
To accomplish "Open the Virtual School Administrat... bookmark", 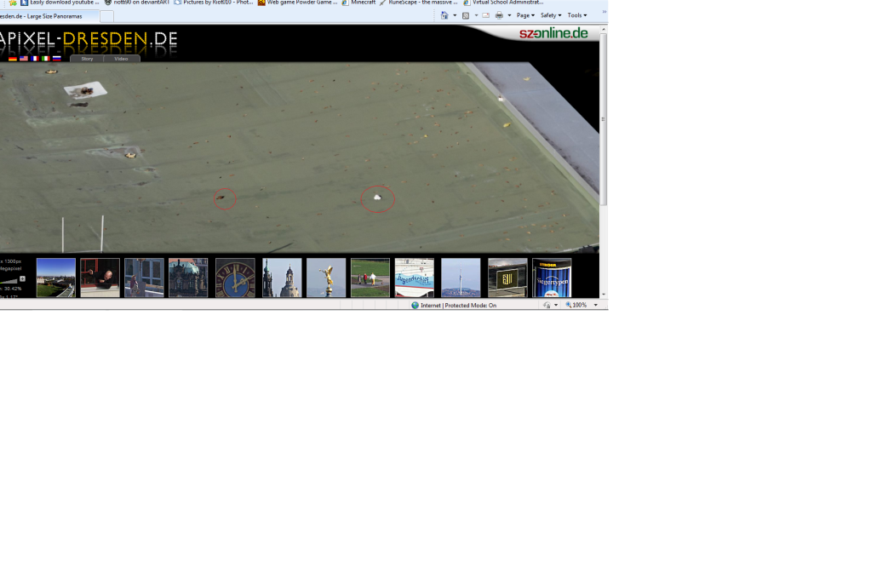I will (504, 3).
